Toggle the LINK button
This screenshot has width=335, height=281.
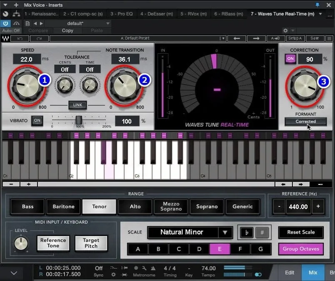point(77,105)
